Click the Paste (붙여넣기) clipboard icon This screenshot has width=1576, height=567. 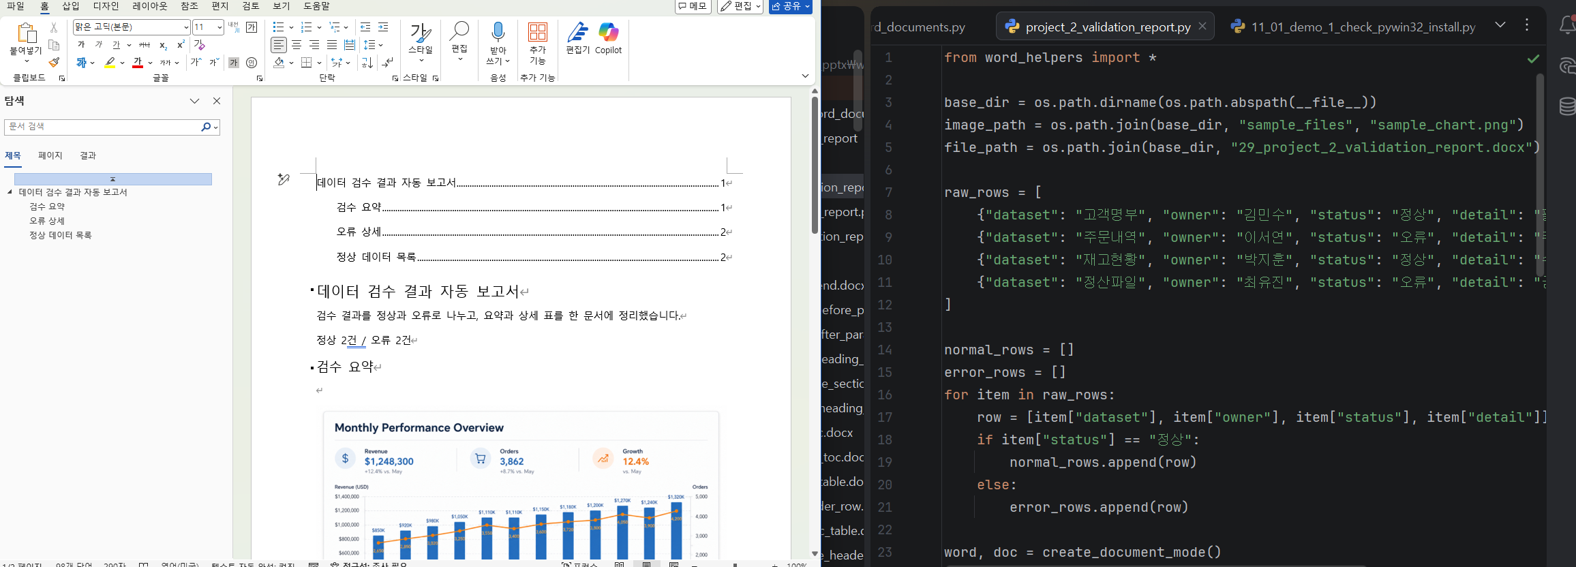[26, 33]
